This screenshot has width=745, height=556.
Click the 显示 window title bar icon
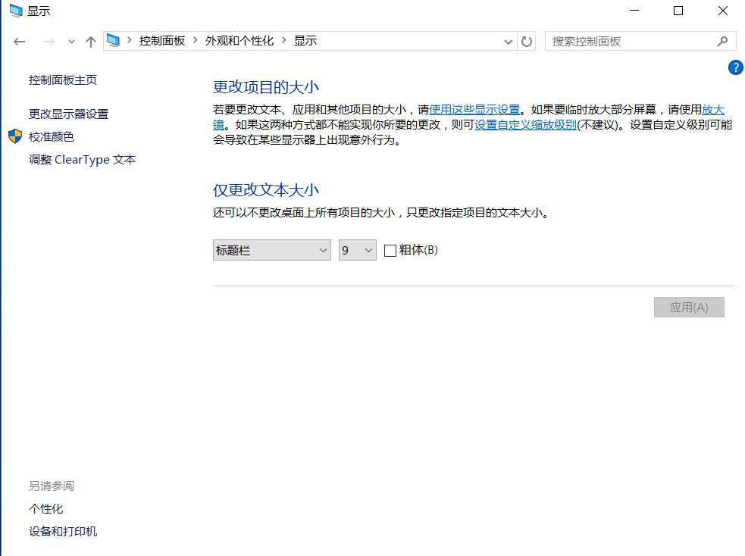[x=16, y=11]
